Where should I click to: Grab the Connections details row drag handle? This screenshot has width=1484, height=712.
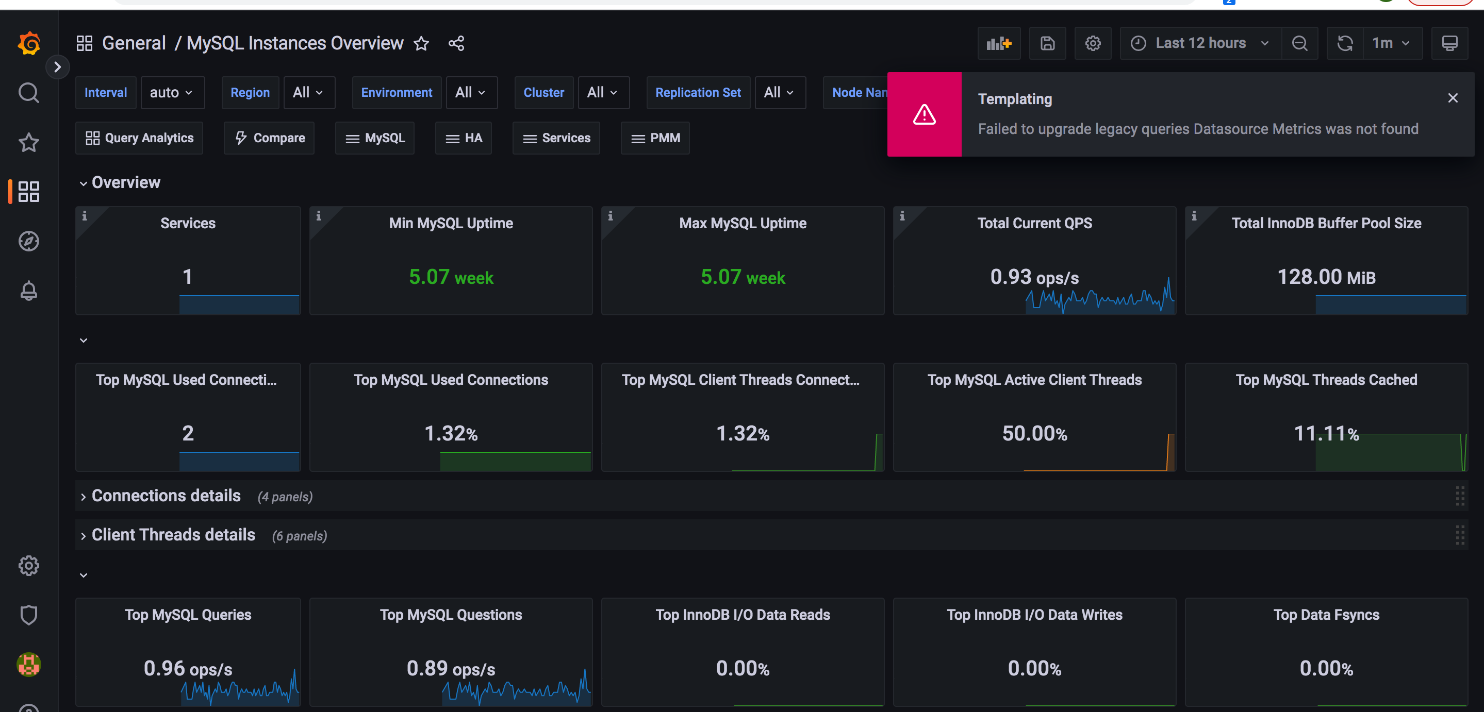[1460, 496]
